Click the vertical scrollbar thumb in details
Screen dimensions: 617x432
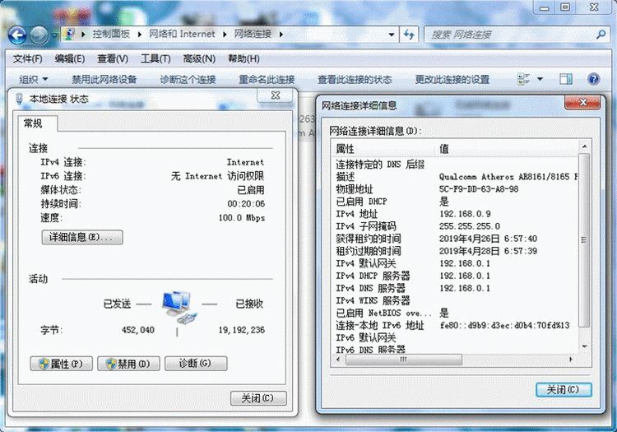(585, 240)
